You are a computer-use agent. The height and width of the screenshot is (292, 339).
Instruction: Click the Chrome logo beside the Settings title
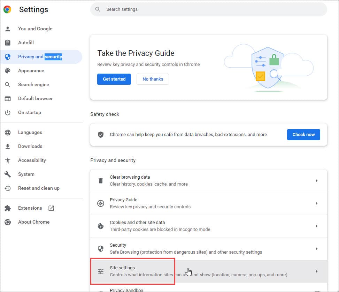(7, 9)
